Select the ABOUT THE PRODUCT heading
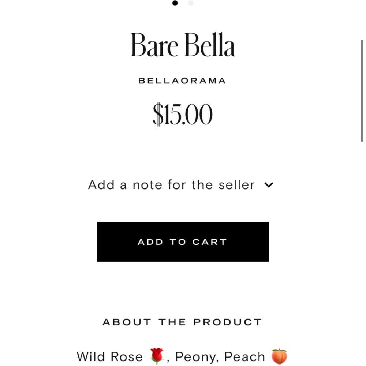Screen dimensions: 366x366 click(182, 322)
